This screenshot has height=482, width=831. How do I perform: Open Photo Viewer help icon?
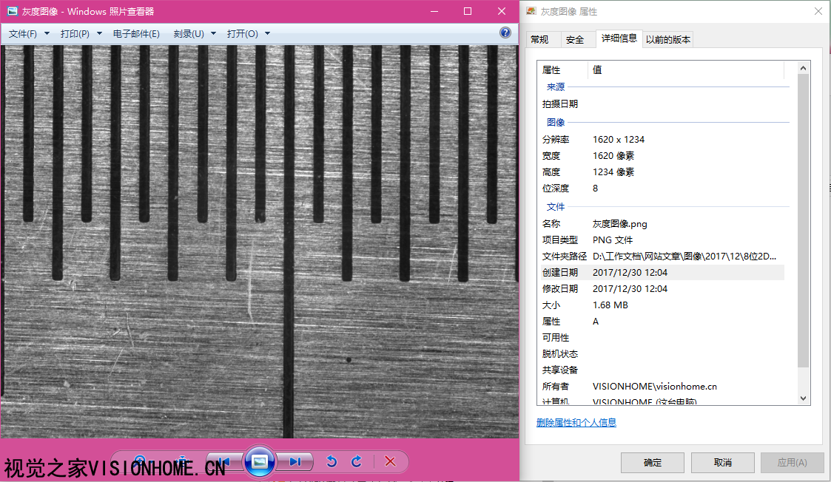[505, 33]
